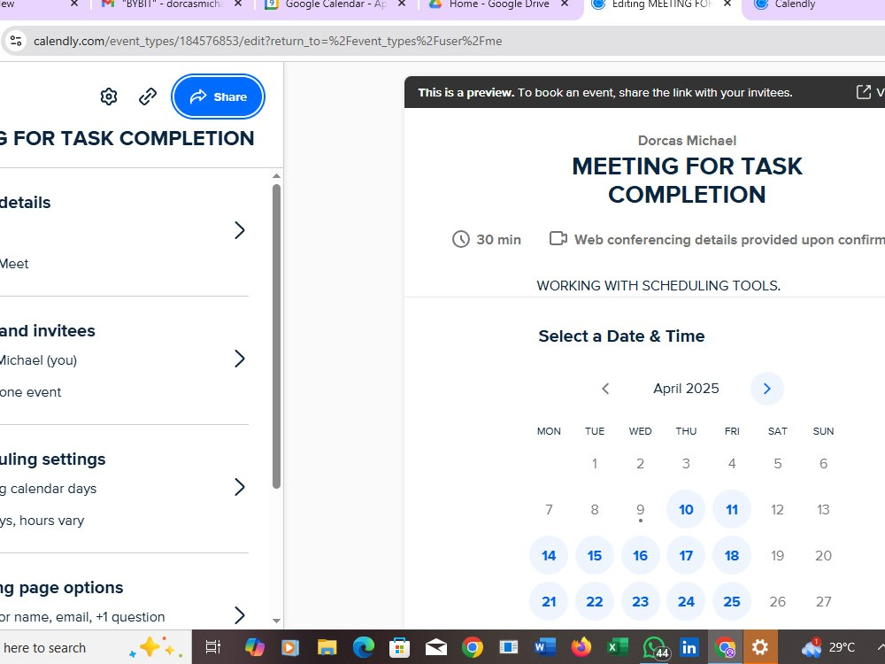Select April 23 on the calendar
This screenshot has width=885, height=664.
point(640,601)
